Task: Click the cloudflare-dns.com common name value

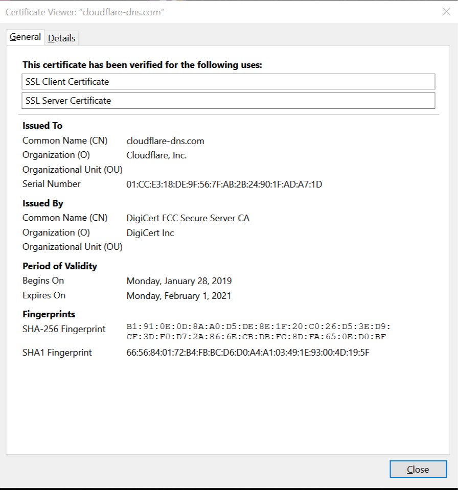Action: click(x=165, y=141)
